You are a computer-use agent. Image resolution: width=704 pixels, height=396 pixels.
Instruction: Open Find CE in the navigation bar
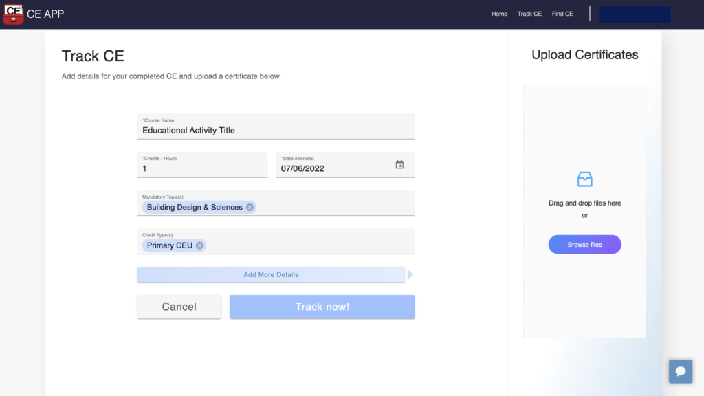(x=562, y=14)
